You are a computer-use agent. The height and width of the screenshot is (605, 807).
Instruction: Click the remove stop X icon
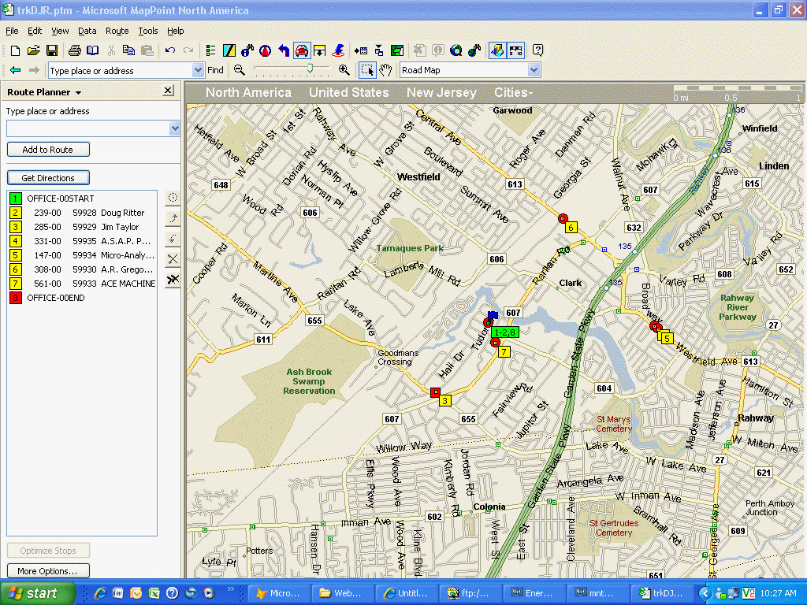(173, 258)
